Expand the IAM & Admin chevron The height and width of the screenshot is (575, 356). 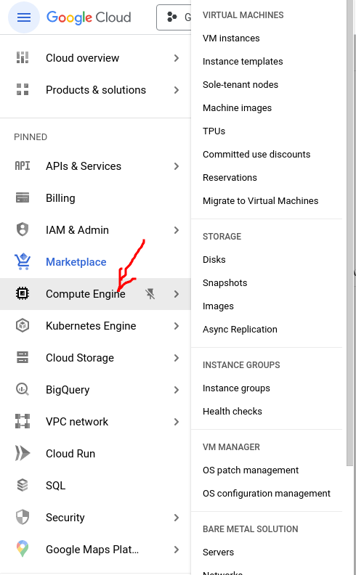click(177, 230)
